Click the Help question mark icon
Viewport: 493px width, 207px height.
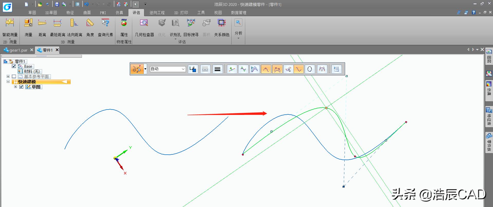pos(473,12)
